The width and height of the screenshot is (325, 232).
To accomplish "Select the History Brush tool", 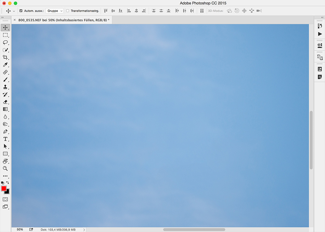I will (5, 94).
